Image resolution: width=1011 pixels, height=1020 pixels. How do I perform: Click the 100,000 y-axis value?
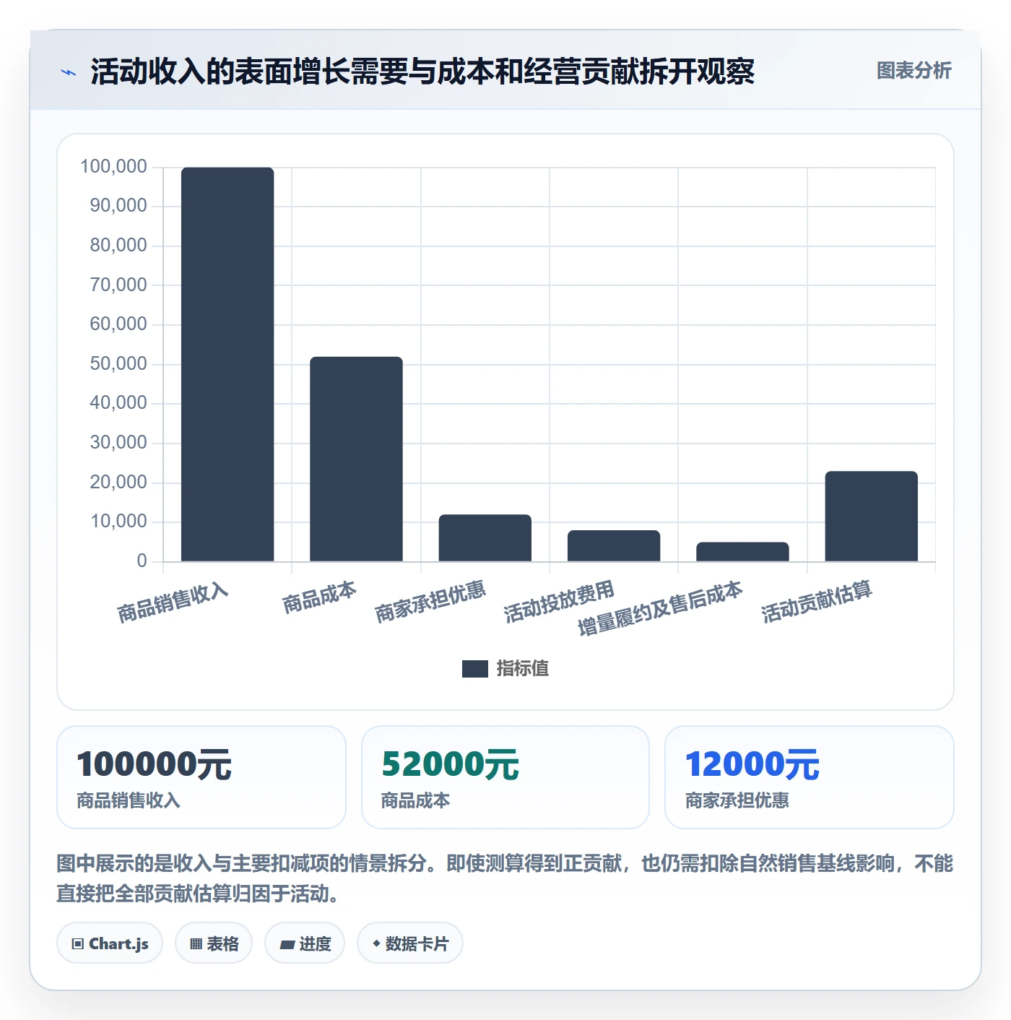tap(113, 167)
